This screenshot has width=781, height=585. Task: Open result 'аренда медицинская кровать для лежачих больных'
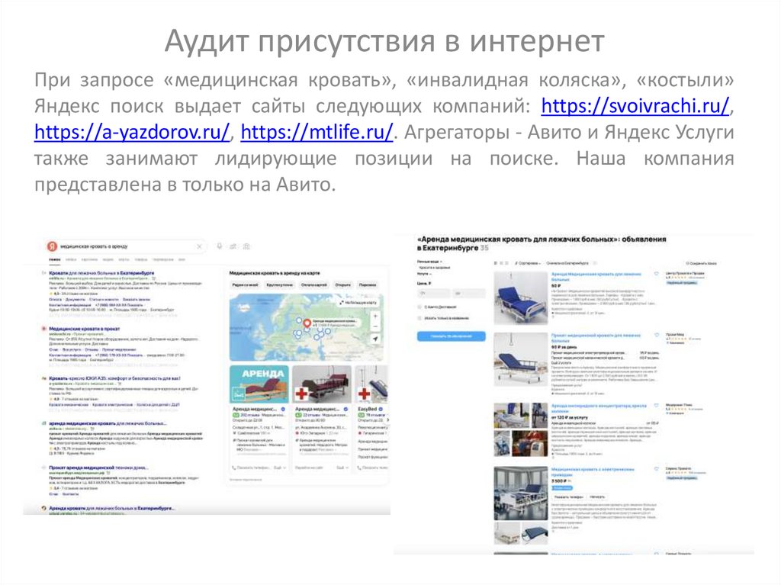tap(108, 423)
